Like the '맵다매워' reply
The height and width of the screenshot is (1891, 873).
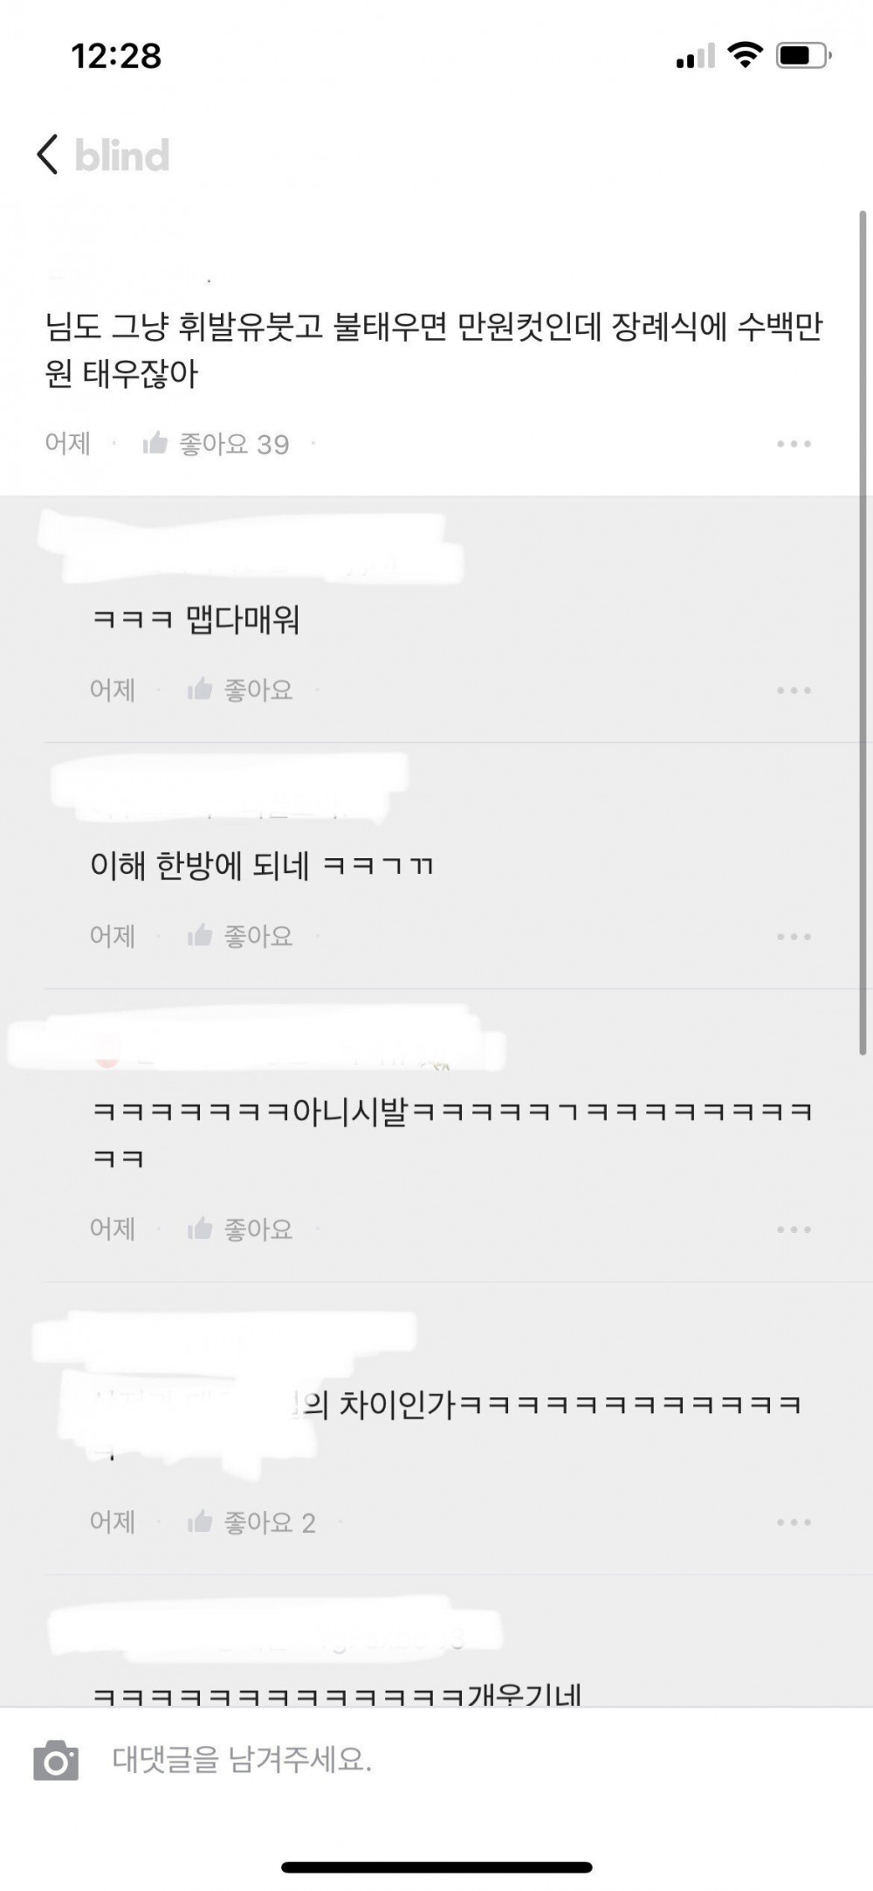coord(200,689)
